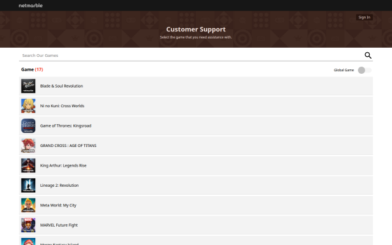Click the Global Game label
Image resolution: width=392 pixels, height=245 pixels.
tap(344, 71)
